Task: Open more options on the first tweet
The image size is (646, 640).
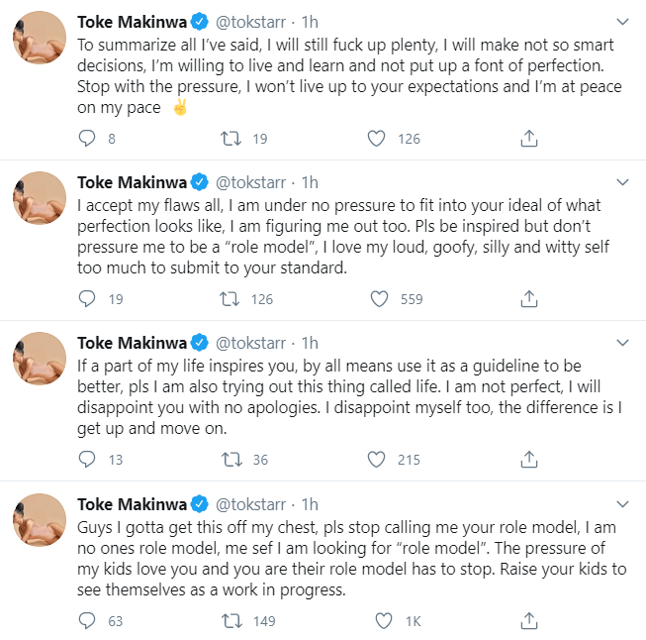Action: coord(622,22)
